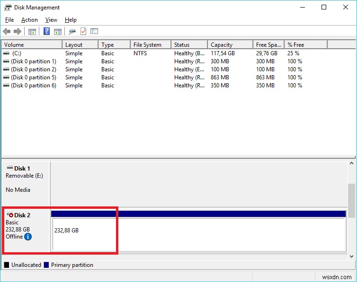Sort by the % Free column header
This screenshot has width=357, height=282.
pos(306,45)
